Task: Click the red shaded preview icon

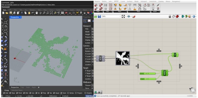Action: pos(177,16)
